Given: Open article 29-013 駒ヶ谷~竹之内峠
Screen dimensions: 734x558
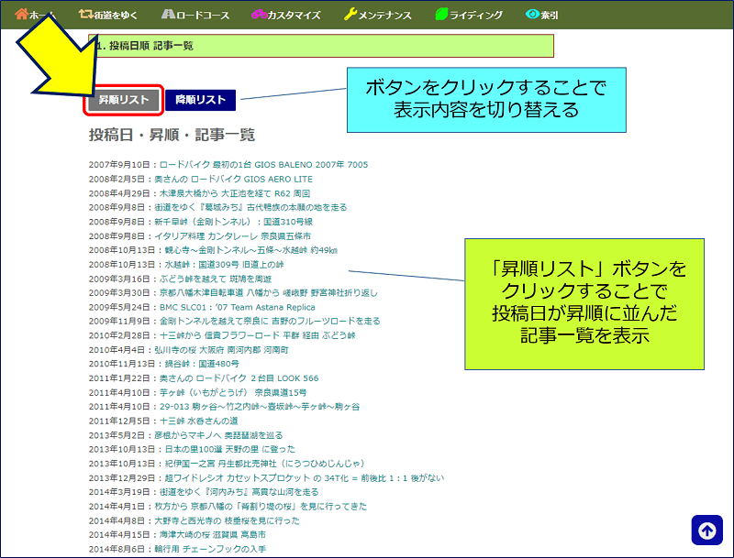Looking at the screenshot, I should pos(260,407).
